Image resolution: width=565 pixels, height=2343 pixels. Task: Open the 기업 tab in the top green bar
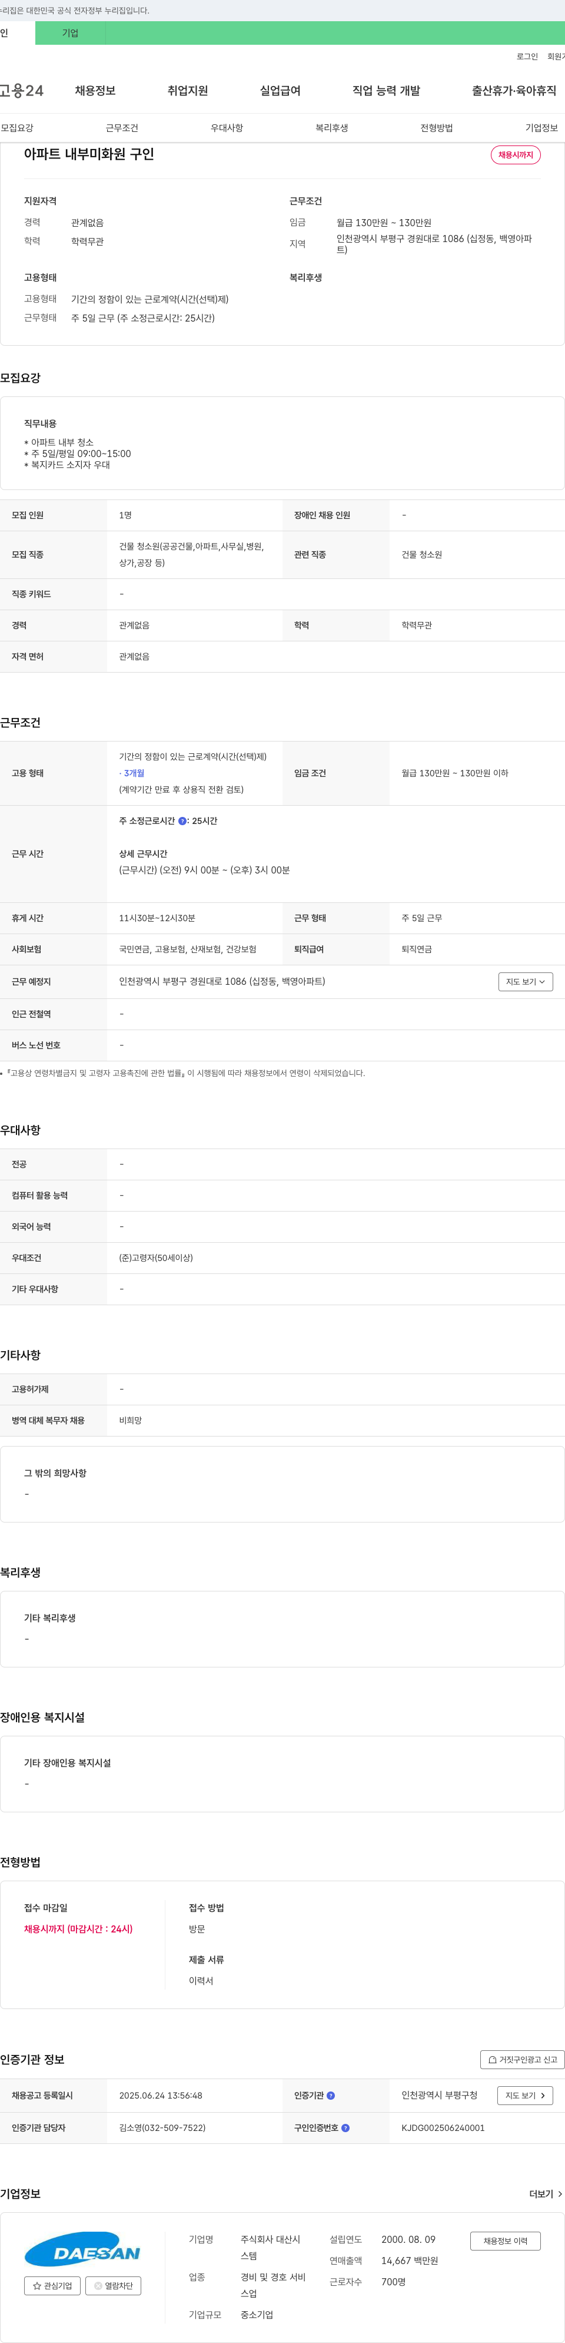click(x=70, y=33)
